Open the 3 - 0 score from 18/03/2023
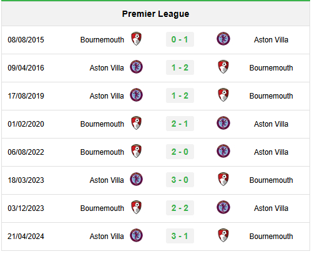The image size is (312, 254). tap(180, 180)
